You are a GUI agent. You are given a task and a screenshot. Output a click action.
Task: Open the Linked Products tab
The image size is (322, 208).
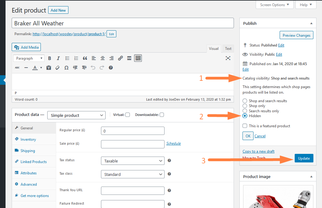tap(34, 162)
